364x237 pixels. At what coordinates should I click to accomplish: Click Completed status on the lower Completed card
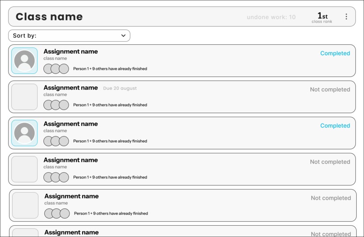coord(335,126)
